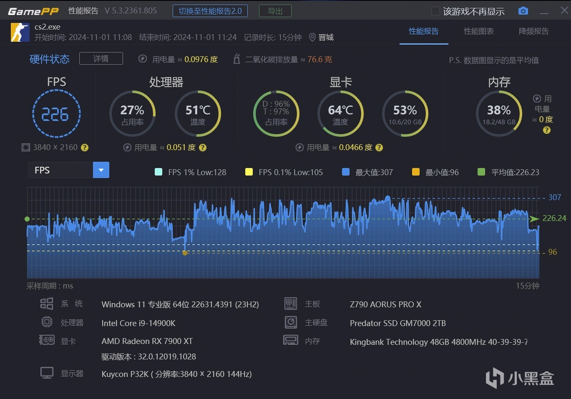571x399 pixels.
Task: Click the 最大值 blue legend swatch
Action: 346,172
